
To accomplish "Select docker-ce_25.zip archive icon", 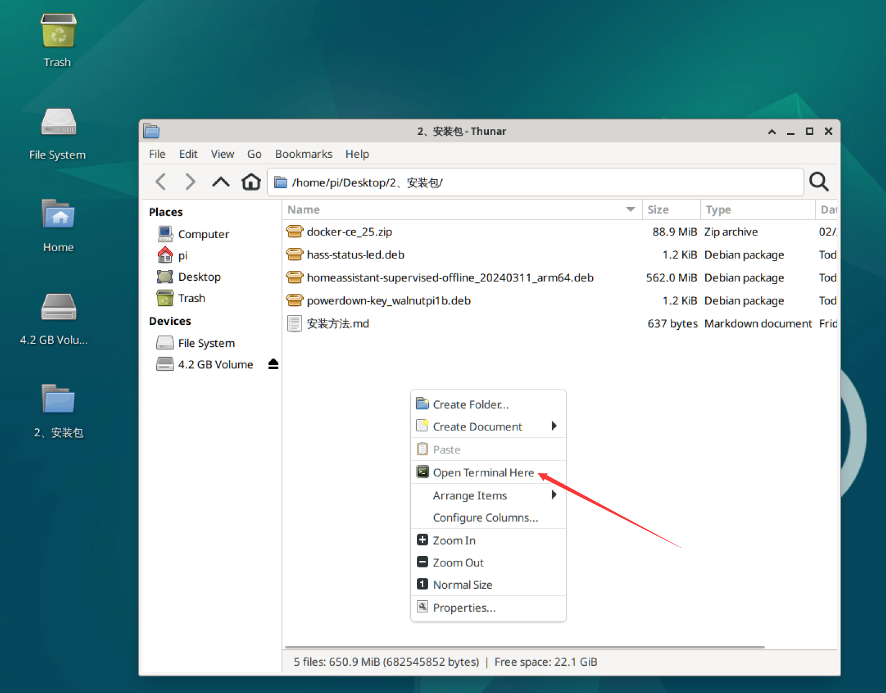I will point(294,232).
